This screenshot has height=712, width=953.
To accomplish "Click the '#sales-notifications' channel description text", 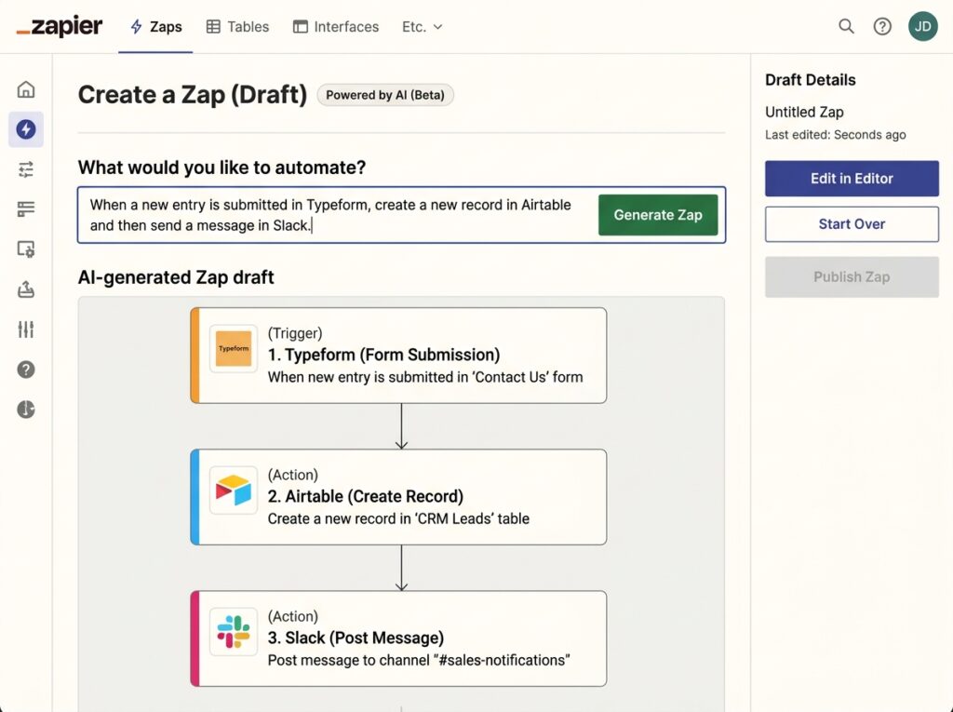I will (419, 660).
